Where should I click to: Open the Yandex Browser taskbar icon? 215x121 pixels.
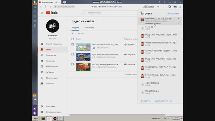point(49,118)
